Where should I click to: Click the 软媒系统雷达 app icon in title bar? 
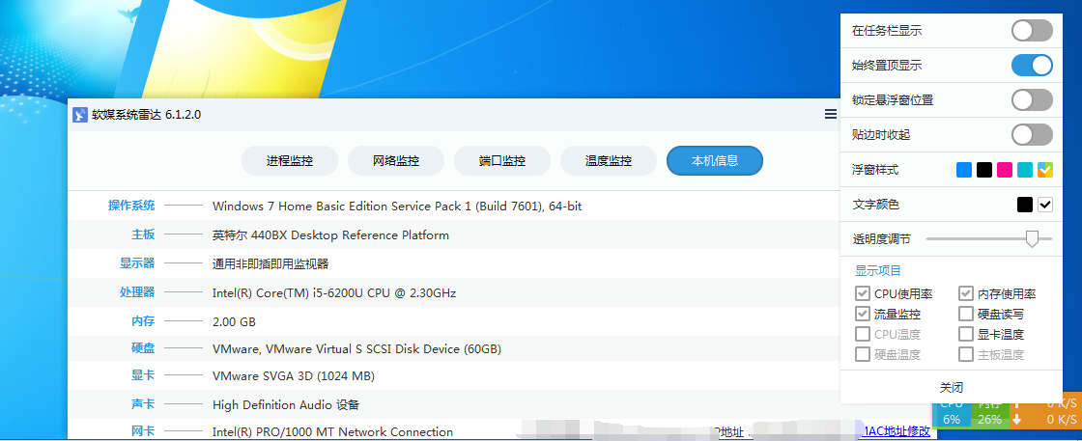click(x=80, y=115)
